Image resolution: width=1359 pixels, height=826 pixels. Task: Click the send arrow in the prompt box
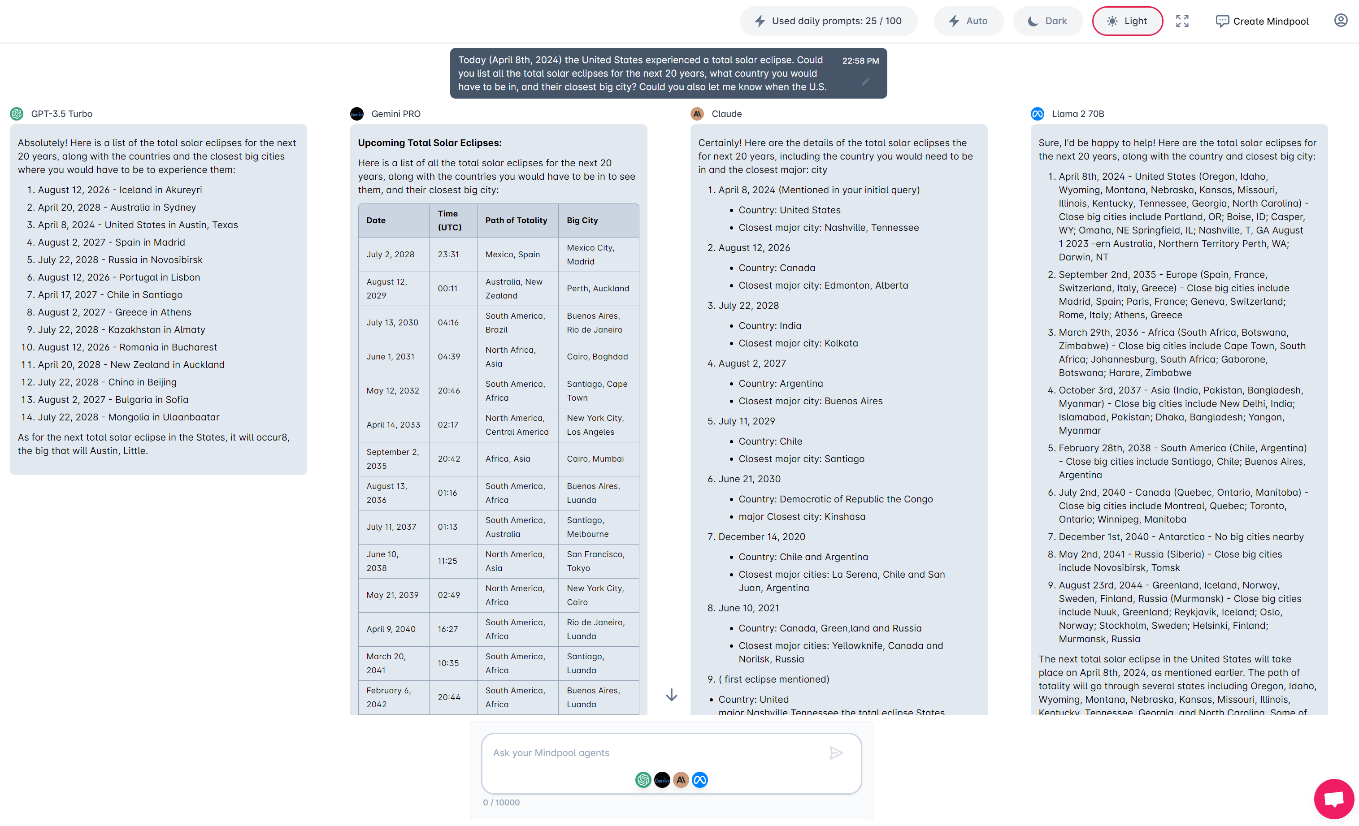click(836, 752)
